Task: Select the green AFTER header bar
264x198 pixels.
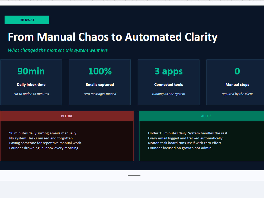Action: click(x=201, y=116)
